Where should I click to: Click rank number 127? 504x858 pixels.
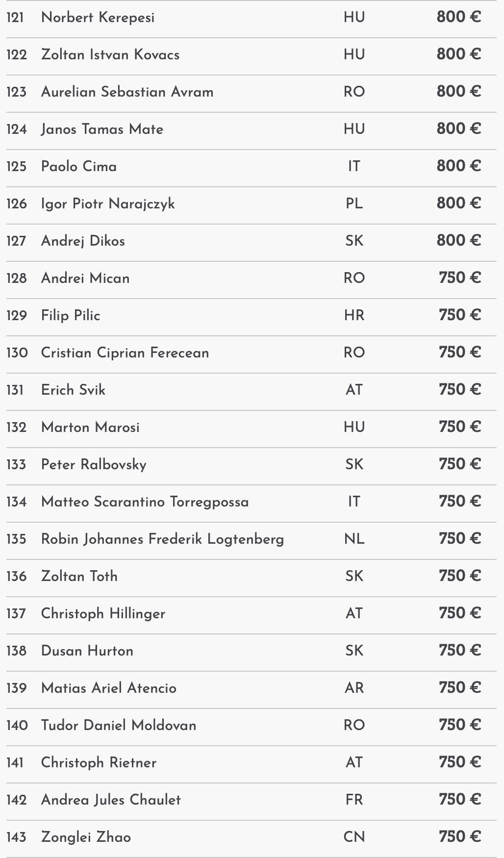16,241
